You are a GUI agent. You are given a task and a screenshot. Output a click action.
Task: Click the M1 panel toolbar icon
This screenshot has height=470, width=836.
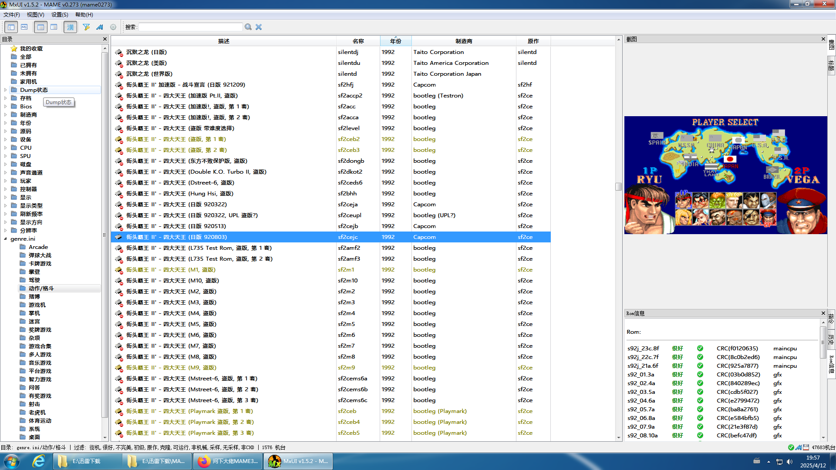[24, 27]
